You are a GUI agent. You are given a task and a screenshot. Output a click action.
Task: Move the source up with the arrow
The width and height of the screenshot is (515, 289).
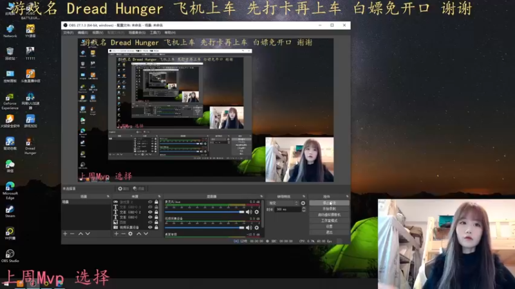[x=139, y=234]
